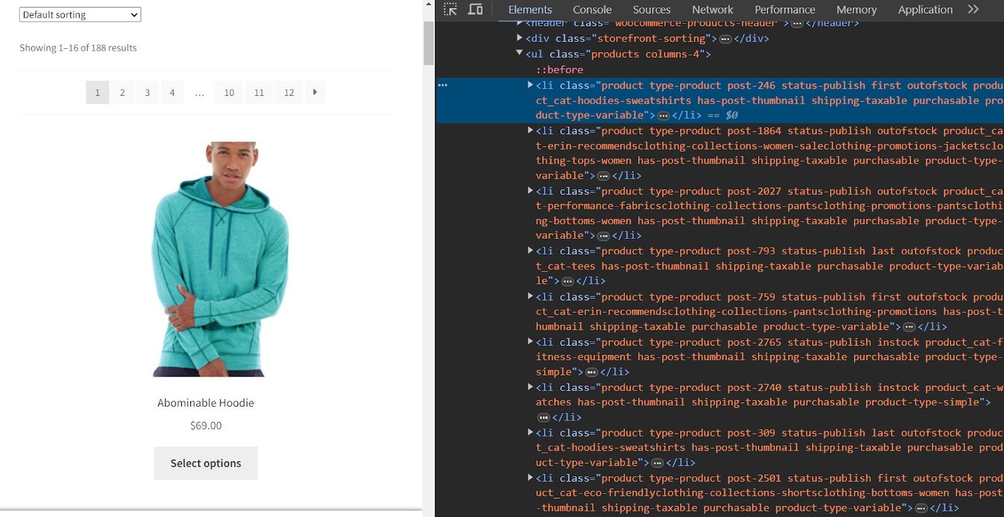Open the Abominable Hoodie product title link
This screenshot has height=517, width=1004.
point(206,403)
